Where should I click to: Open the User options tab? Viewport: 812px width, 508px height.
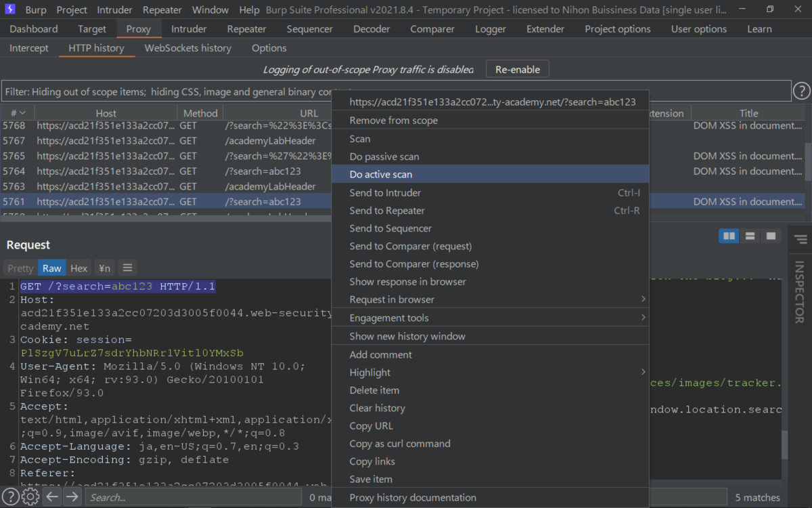(699, 29)
